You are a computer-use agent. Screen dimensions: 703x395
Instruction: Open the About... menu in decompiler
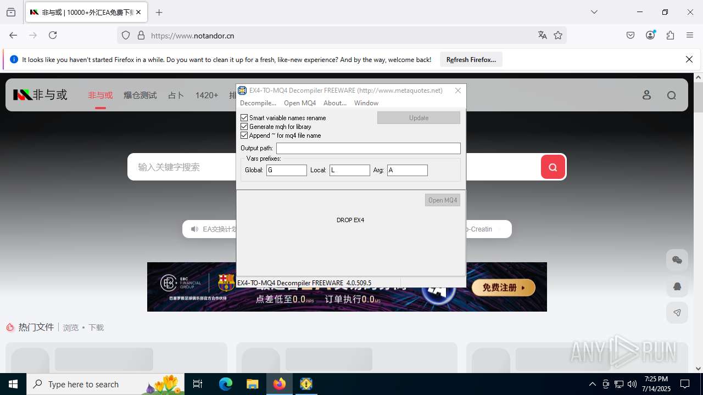tap(335, 103)
